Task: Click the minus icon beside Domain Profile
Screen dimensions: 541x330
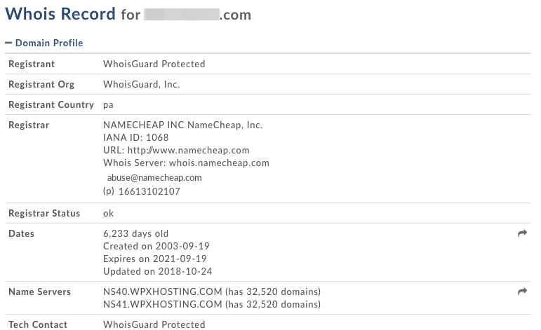Action: pos(8,43)
